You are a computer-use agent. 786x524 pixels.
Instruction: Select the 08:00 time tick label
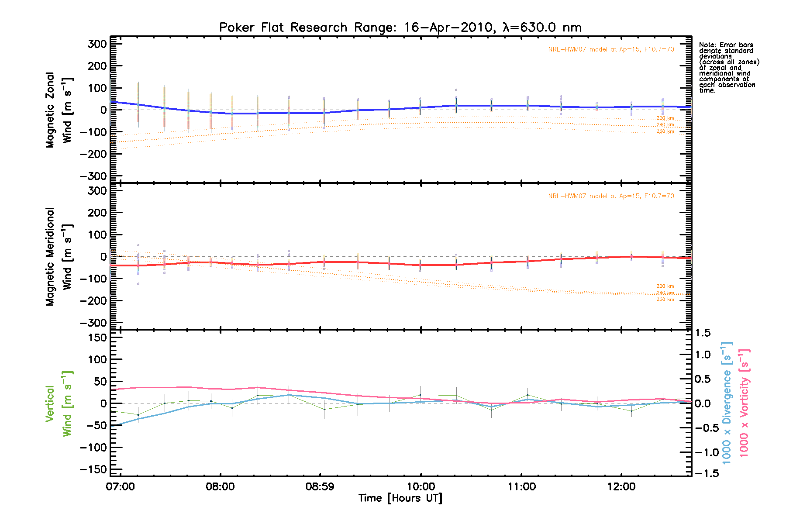tap(220, 487)
